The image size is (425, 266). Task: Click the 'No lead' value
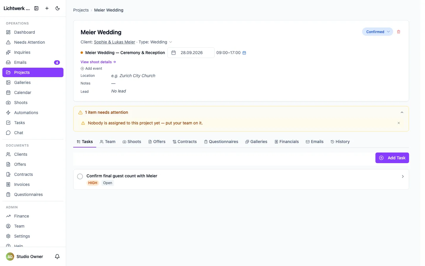click(x=118, y=91)
